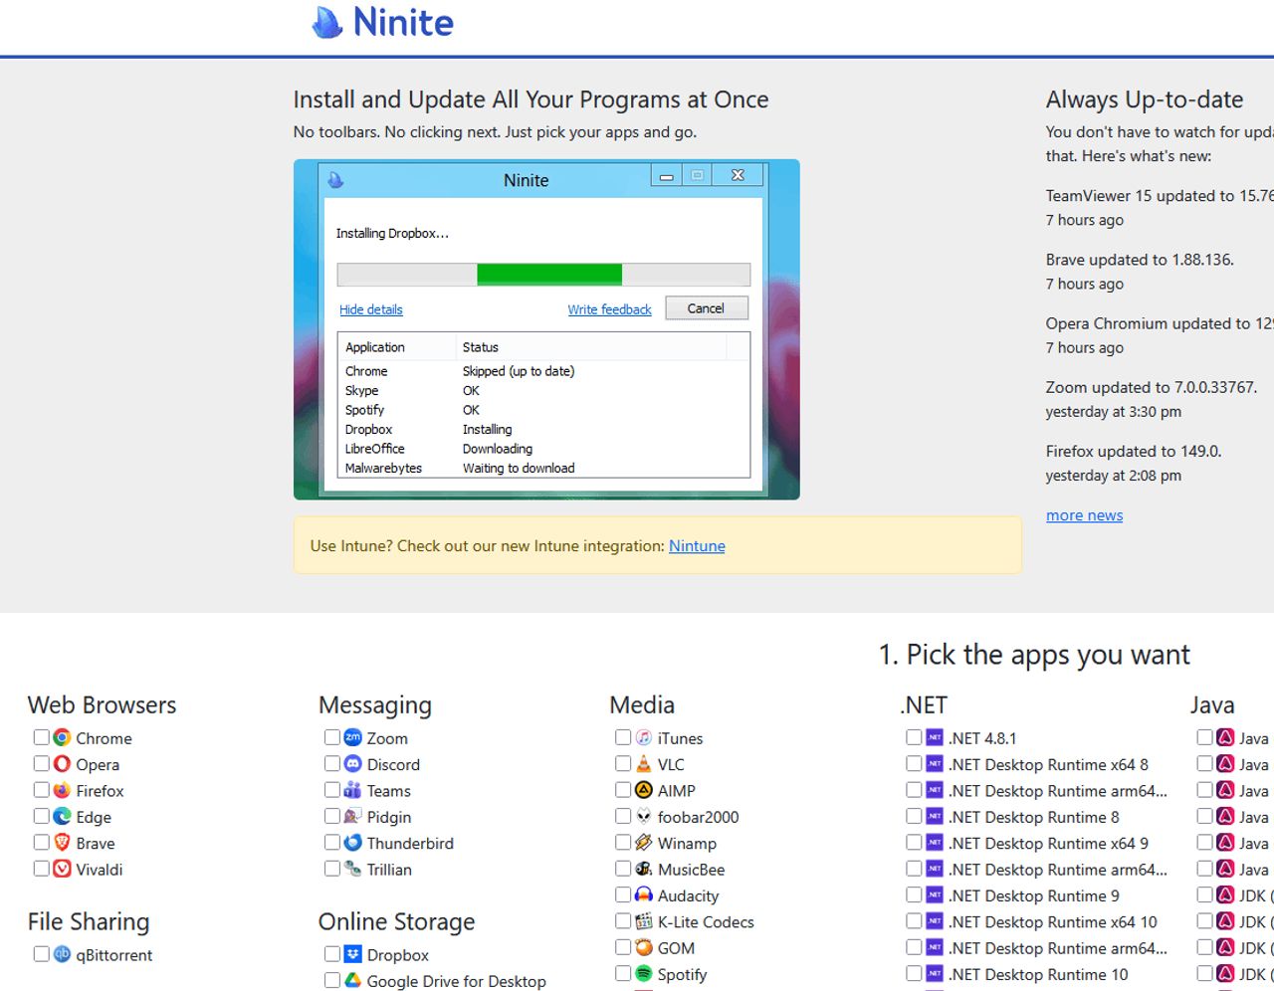Click the VLC cone icon
1274x991 pixels.
click(x=644, y=764)
